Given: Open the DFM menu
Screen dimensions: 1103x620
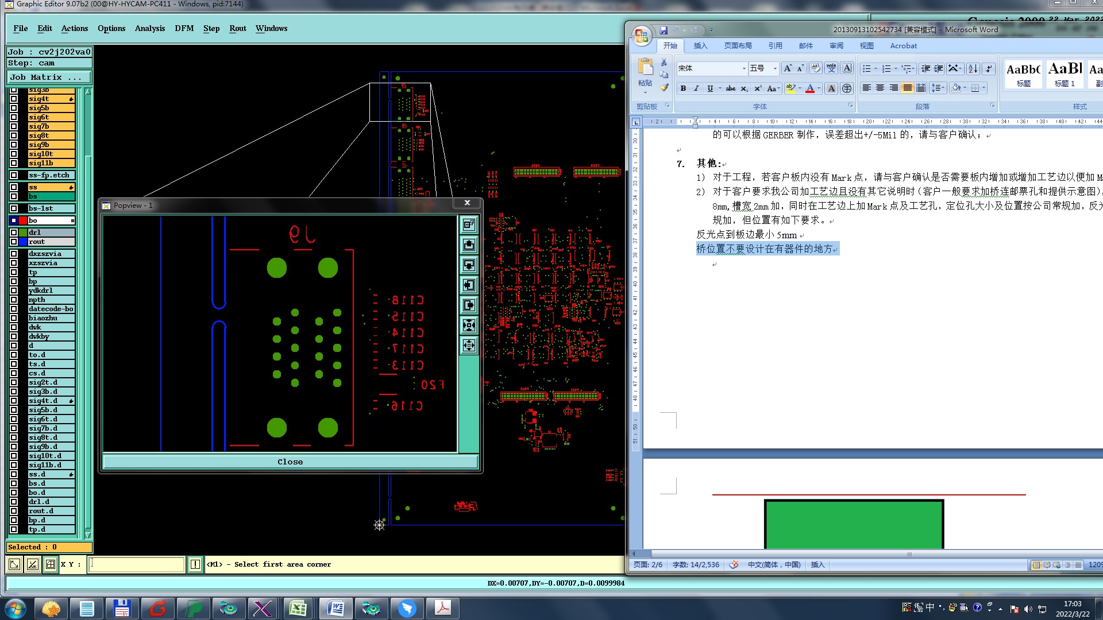Looking at the screenshot, I should pyautogui.click(x=184, y=28).
